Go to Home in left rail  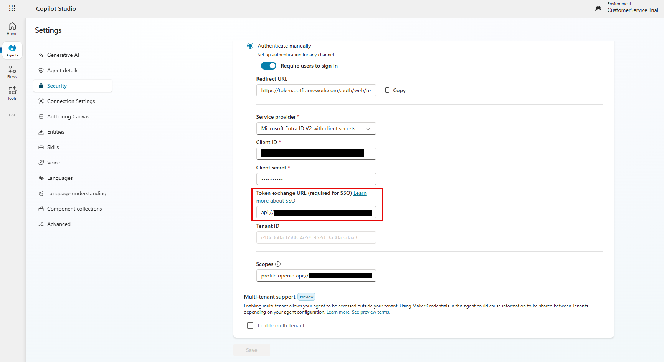[x=12, y=29]
